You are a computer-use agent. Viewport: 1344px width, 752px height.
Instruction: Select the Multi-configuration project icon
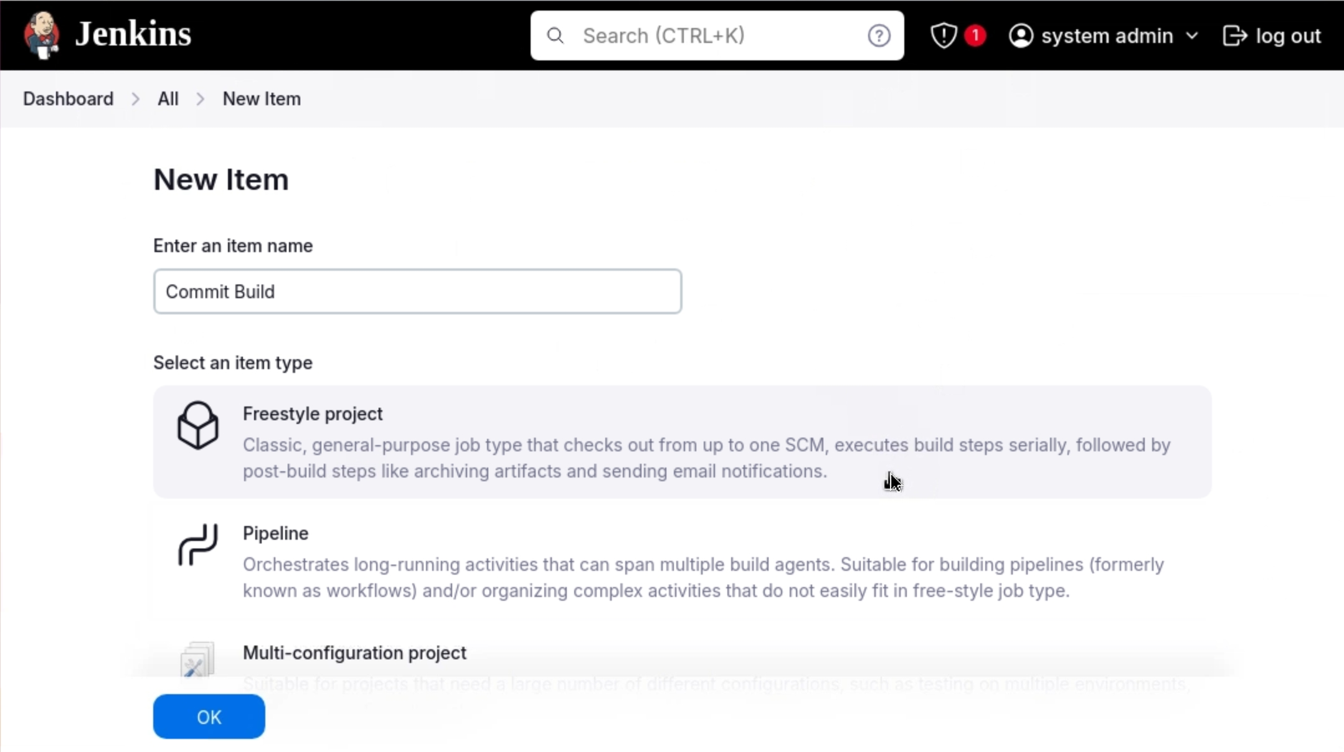[197, 660]
